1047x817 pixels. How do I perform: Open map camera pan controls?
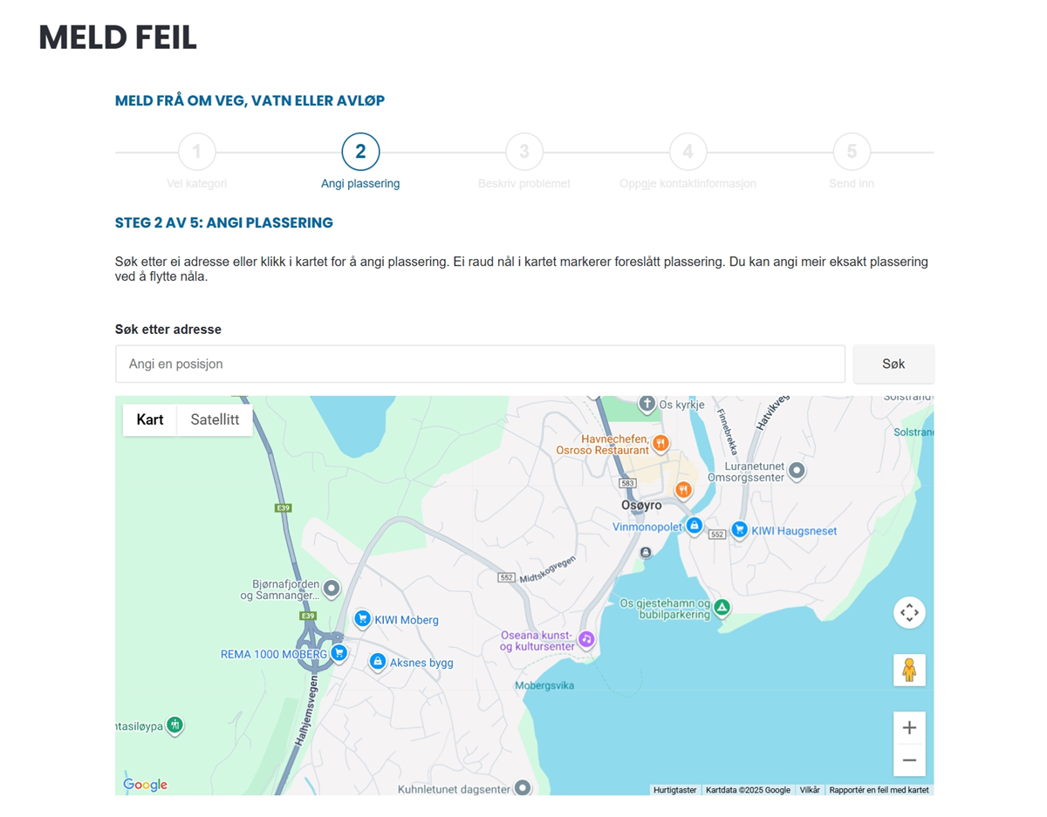pyautogui.click(x=909, y=612)
